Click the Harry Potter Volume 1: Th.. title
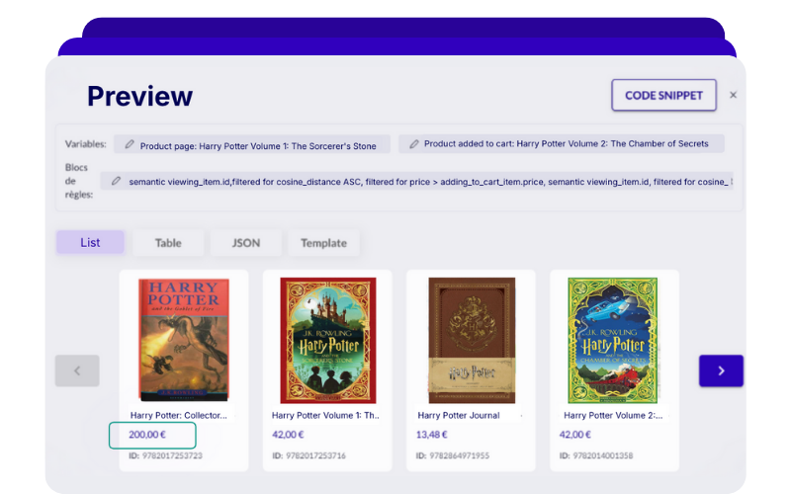 [325, 415]
